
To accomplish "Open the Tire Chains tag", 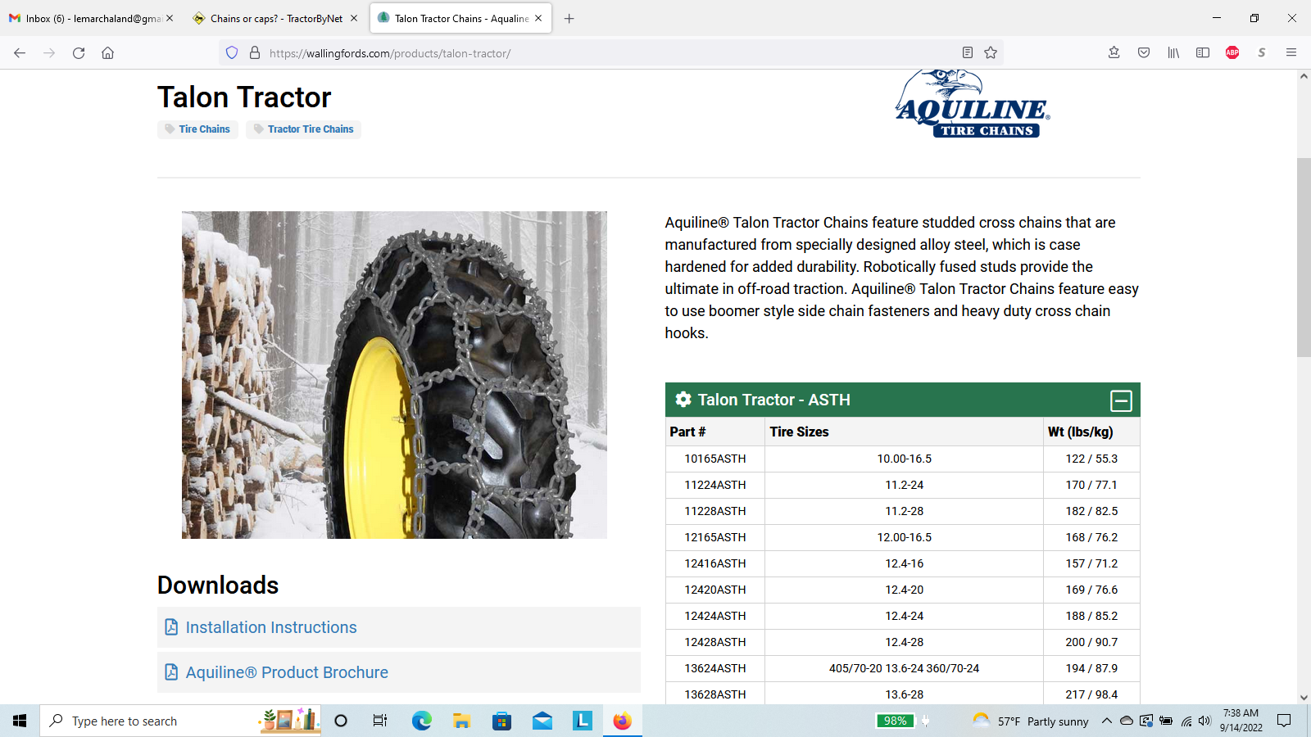I will coord(197,129).
